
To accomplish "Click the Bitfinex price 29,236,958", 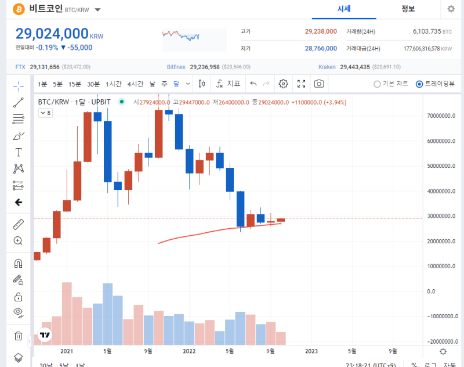I will [x=205, y=67].
